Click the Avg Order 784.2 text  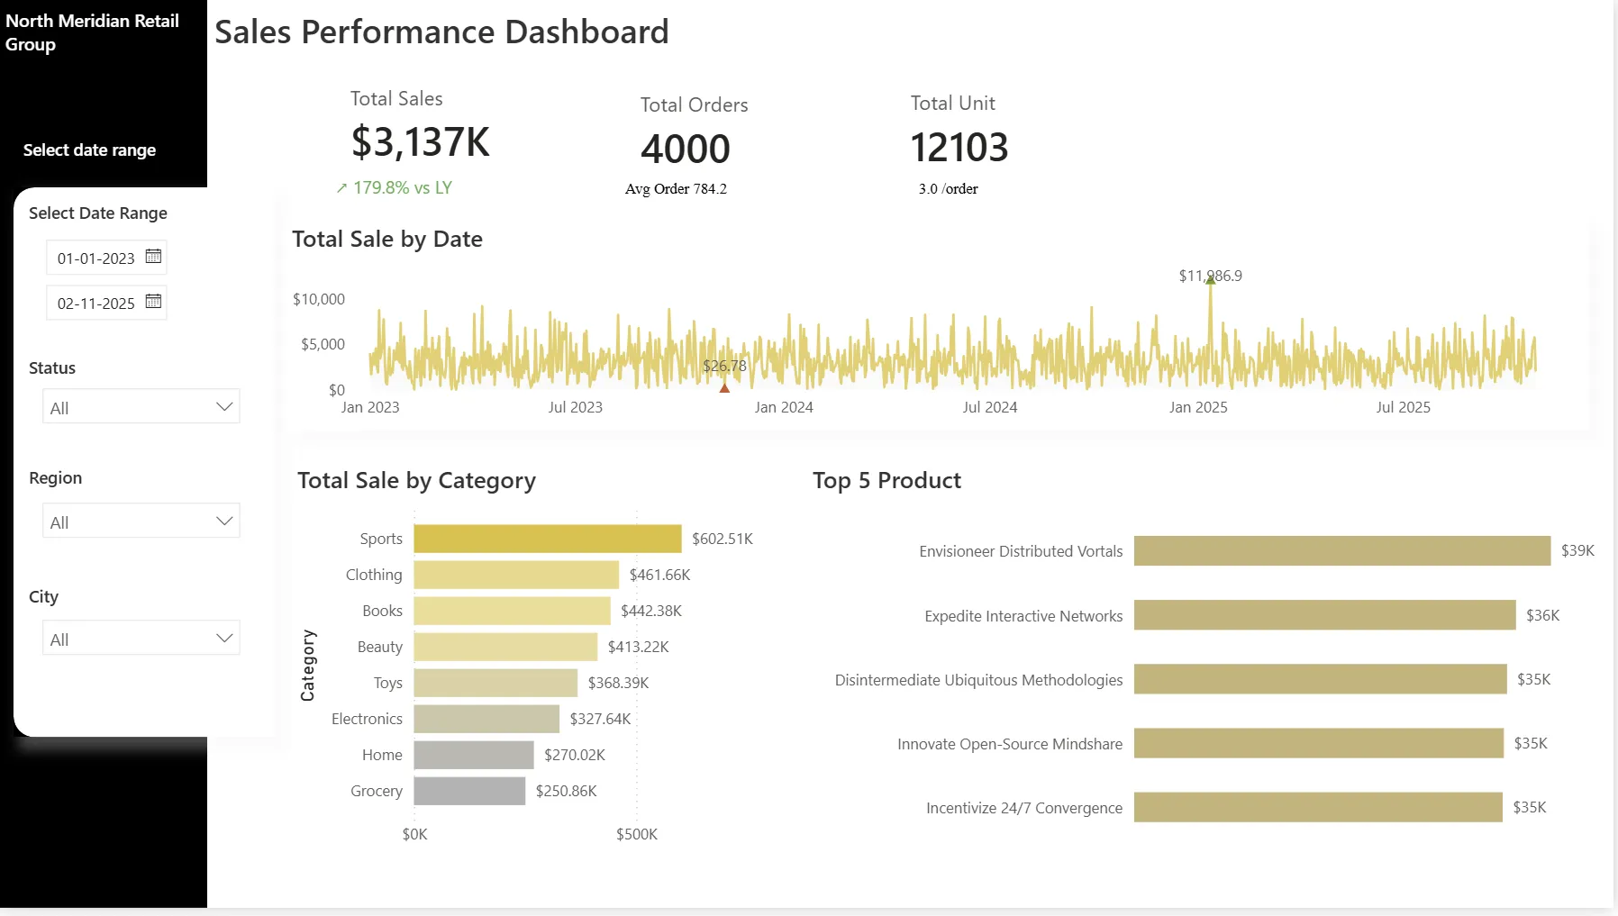676,188
